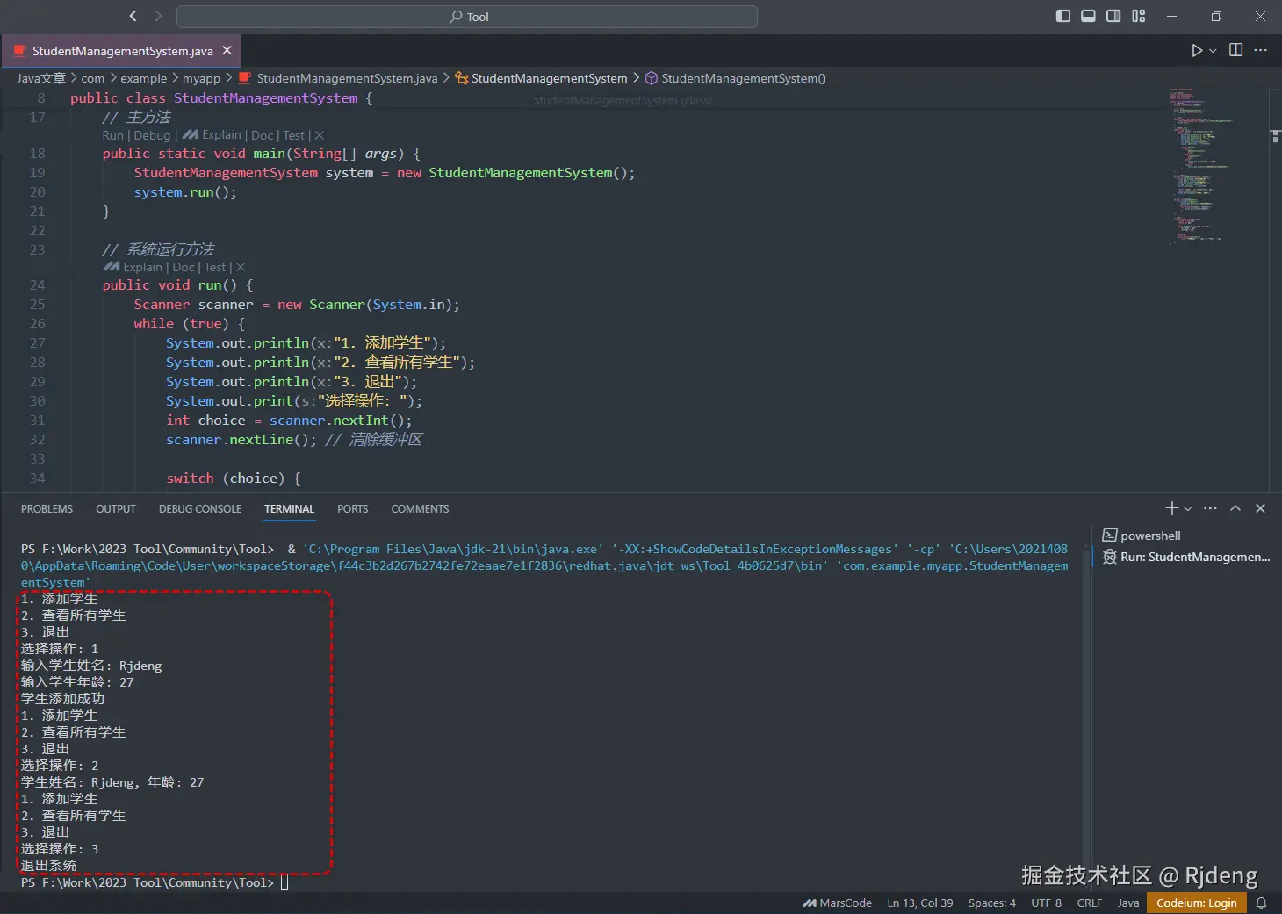Click the Explain code lens above main
Image resolution: width=1282 pixels, height=914 pixels.
pos(212,135)
